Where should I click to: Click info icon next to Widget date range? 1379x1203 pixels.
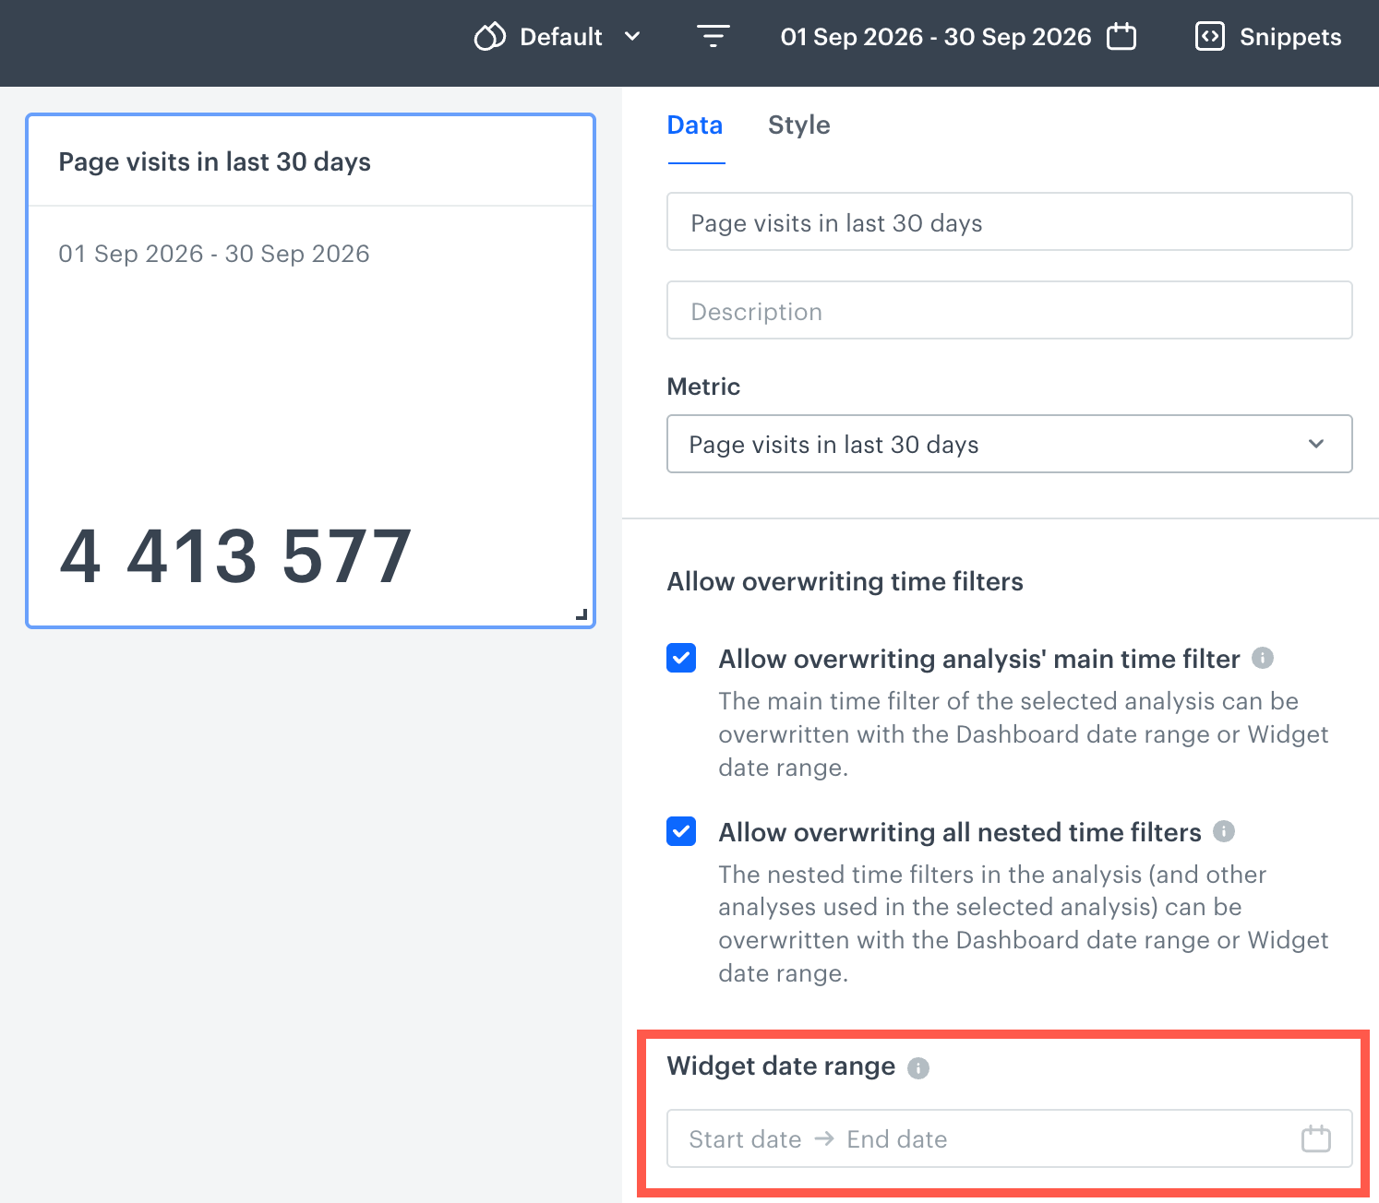click(x=918, y=1067)
